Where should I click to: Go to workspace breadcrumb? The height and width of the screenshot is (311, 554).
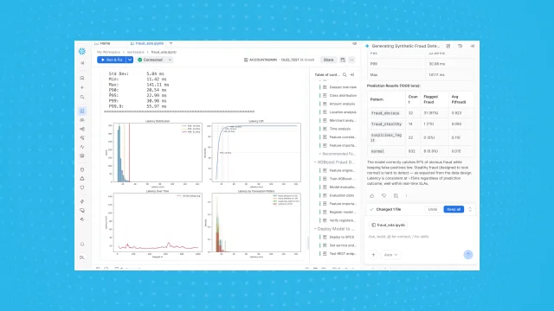pos(136,52)
